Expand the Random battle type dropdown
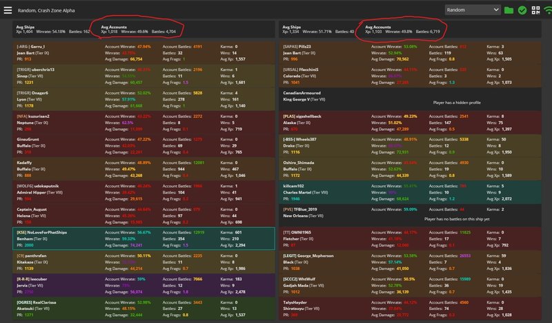This screenshot has height=323, width=552. 472,10
